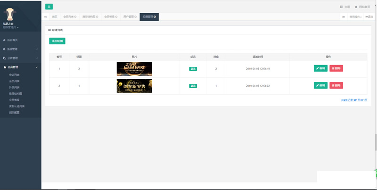The image size is (377, 190).
Task: Expand the 公告管理 sidebar menu
Action: (20, 58)
